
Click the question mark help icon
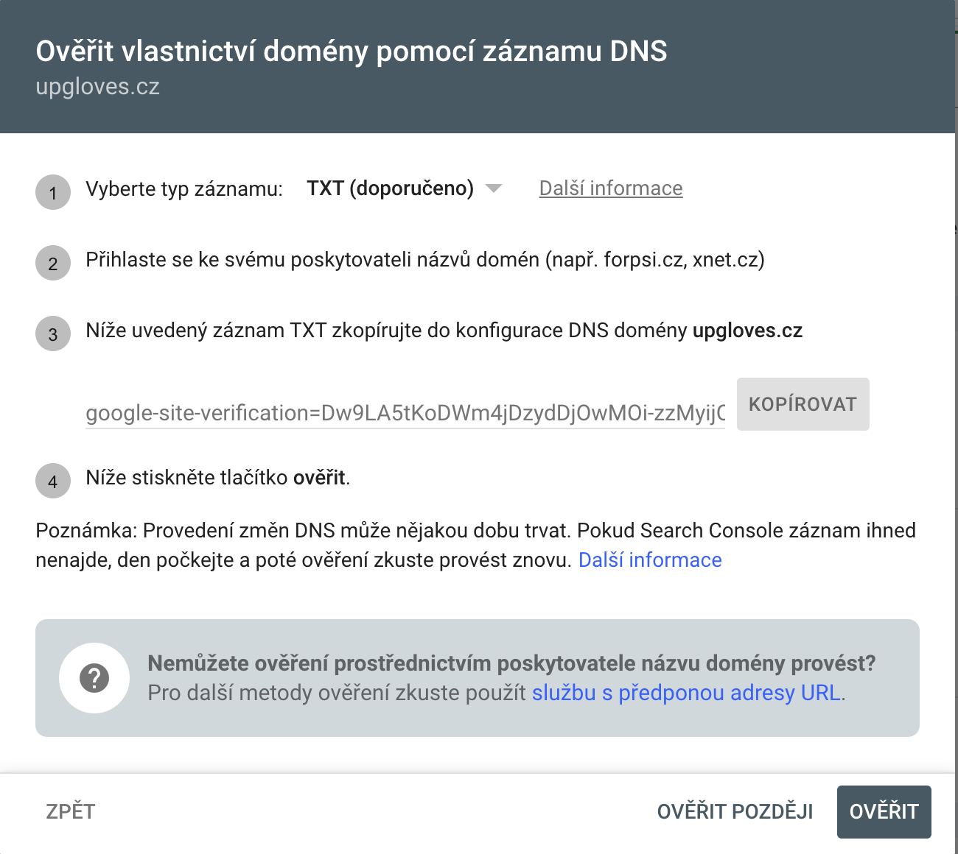click(x=94, y=678)
